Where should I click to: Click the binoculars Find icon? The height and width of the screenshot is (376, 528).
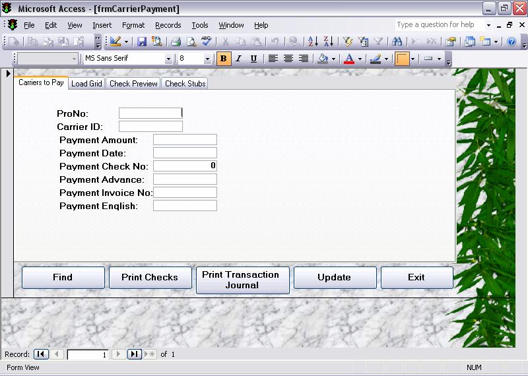pos(397,42)
